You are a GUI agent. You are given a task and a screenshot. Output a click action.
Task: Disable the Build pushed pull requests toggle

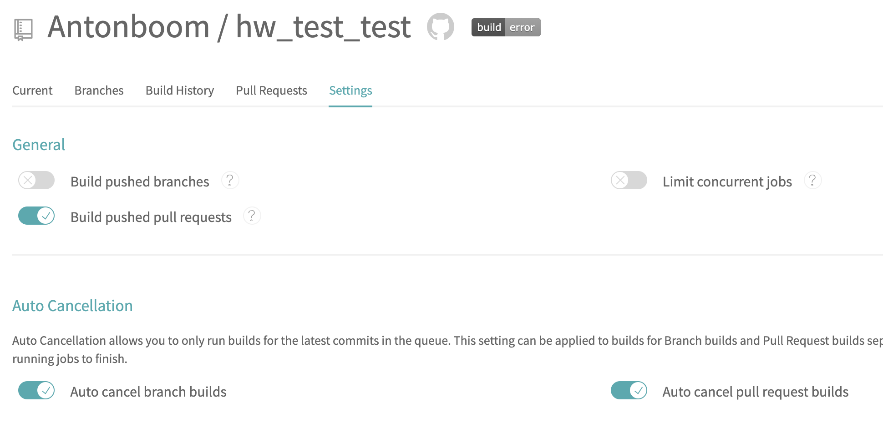coord(36,216)
